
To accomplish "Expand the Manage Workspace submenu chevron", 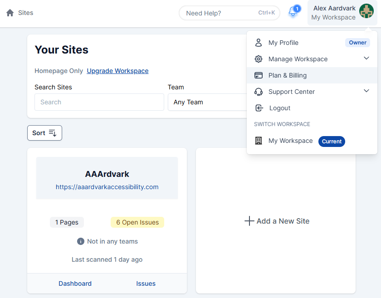I will 366,59.
